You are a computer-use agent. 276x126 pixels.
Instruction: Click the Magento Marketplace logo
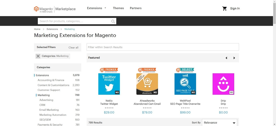pyautogui.click(x=55, y=9)
